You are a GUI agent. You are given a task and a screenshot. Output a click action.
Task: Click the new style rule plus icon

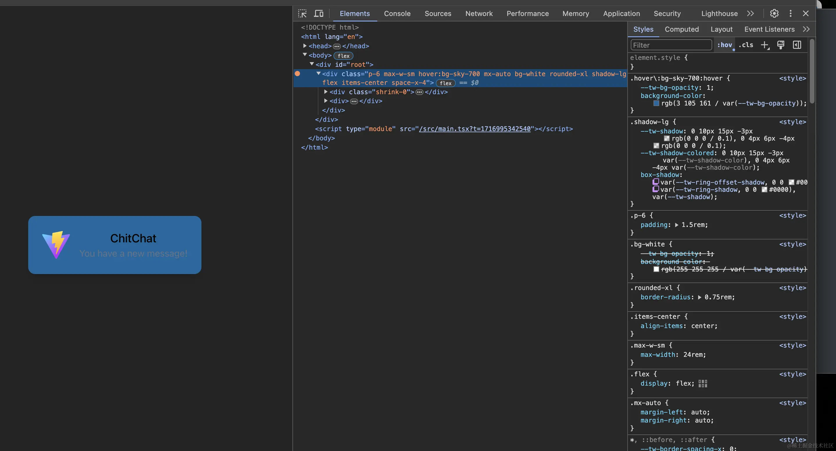click(x=764, y=45)
